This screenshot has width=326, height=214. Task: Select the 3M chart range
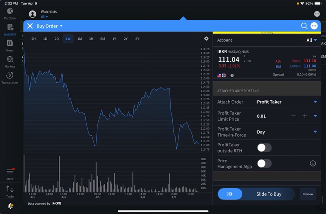(91, 39)
